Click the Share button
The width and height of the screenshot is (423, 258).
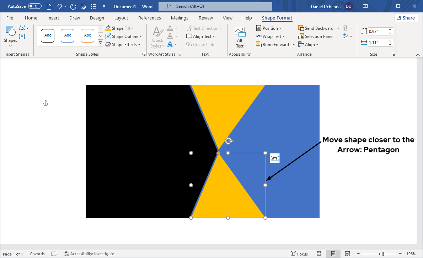tap(406, 18)
